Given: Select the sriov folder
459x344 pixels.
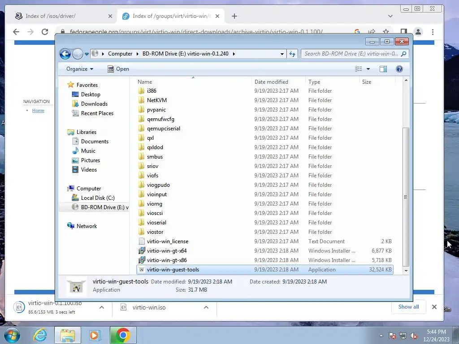Looking at the screenshot, I should [x=152, y=166].
